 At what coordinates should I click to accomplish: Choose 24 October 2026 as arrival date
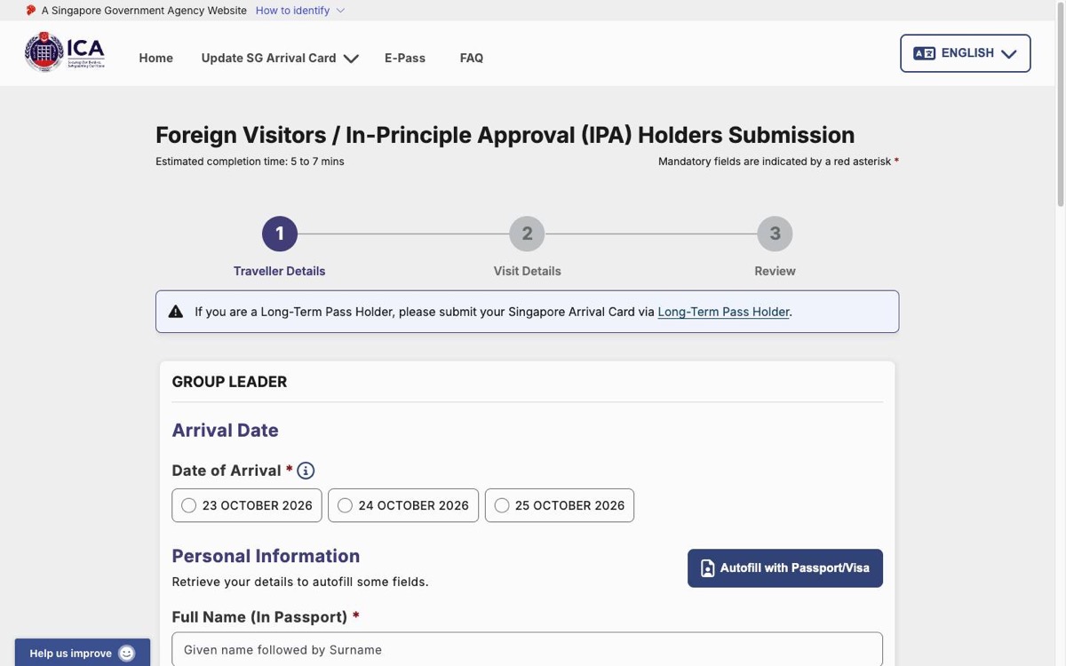coord(403,505)
